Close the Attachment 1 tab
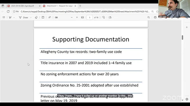This screenshot has width=190, height=106. coord(75,6)
